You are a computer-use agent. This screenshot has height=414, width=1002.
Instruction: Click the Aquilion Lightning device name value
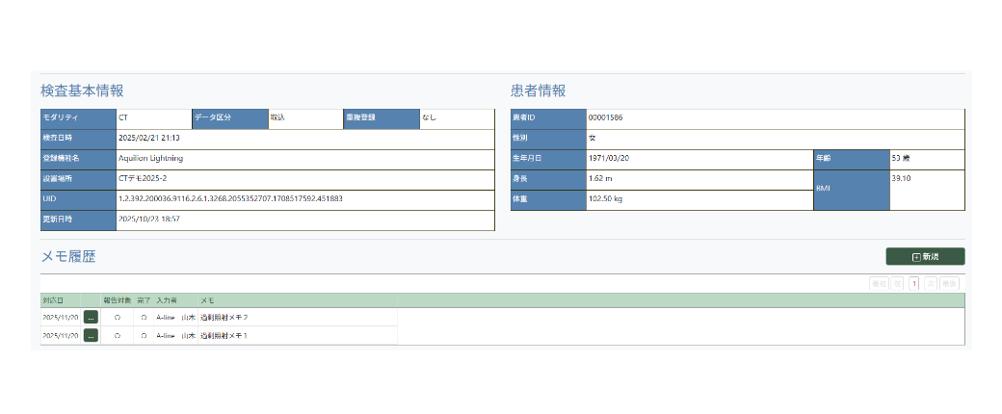point(150,158)
